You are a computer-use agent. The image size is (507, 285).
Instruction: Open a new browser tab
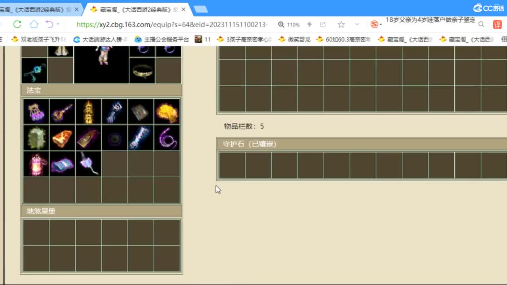[201, 9]
